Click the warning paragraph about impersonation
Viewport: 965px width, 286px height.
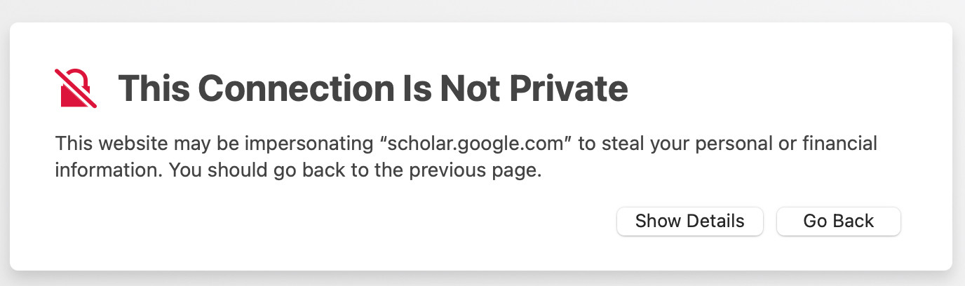466,158
